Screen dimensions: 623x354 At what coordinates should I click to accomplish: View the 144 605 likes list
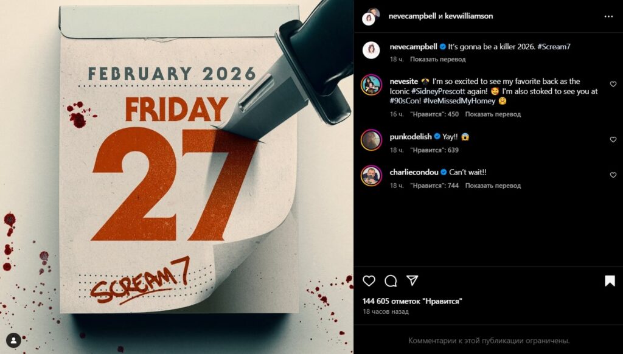pos(412,301)
